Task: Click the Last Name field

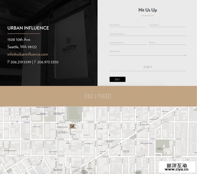Action: (x=167, y=25)
